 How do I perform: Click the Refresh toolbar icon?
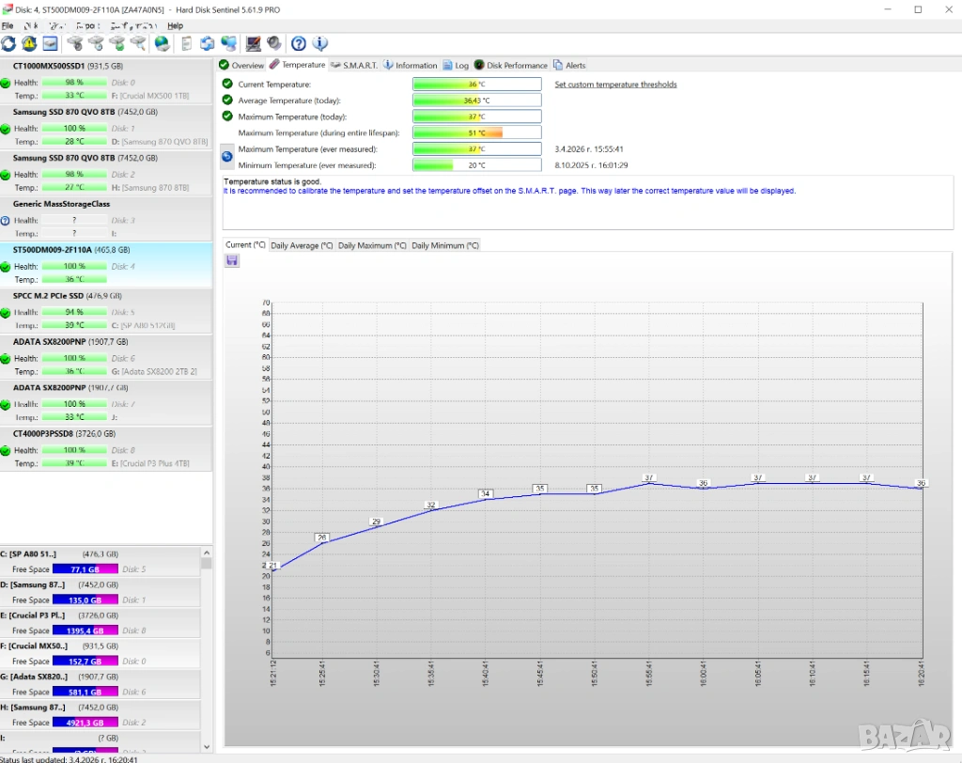8,43
